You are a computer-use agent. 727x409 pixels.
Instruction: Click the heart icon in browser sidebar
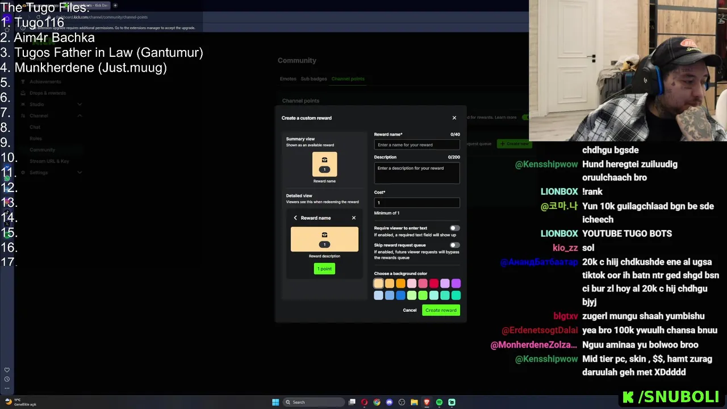[x=7, y=370]
